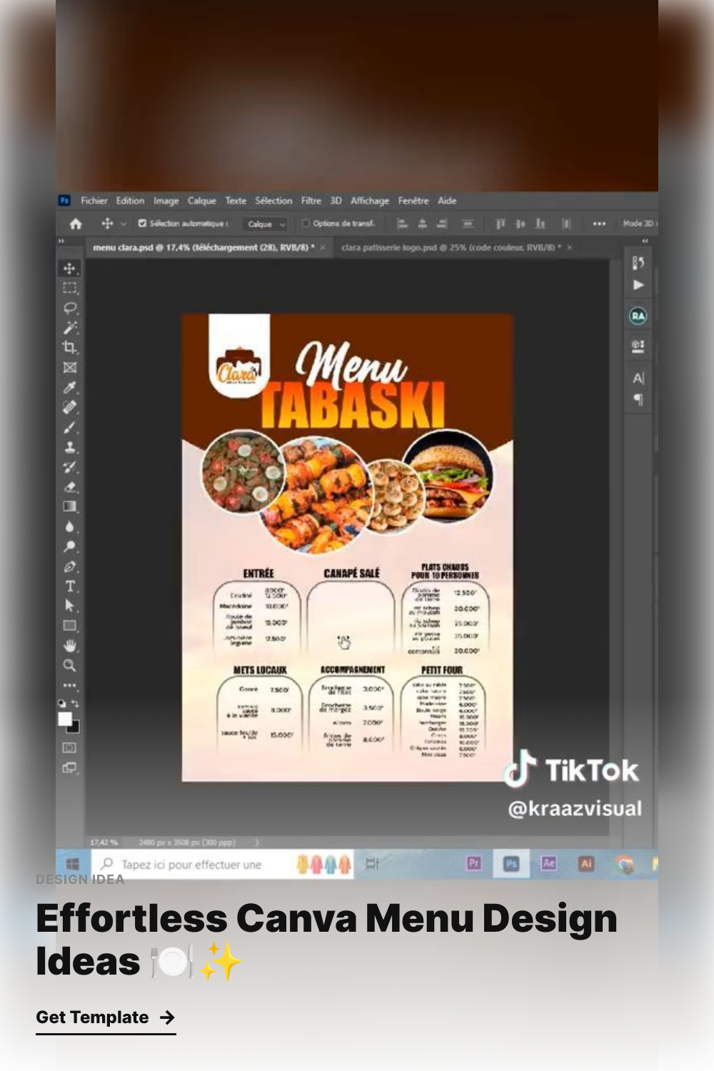This screenshot has width=714, height=1071.
Task: Enable the Options de transf. checkbox
Action: pos(306,223)
